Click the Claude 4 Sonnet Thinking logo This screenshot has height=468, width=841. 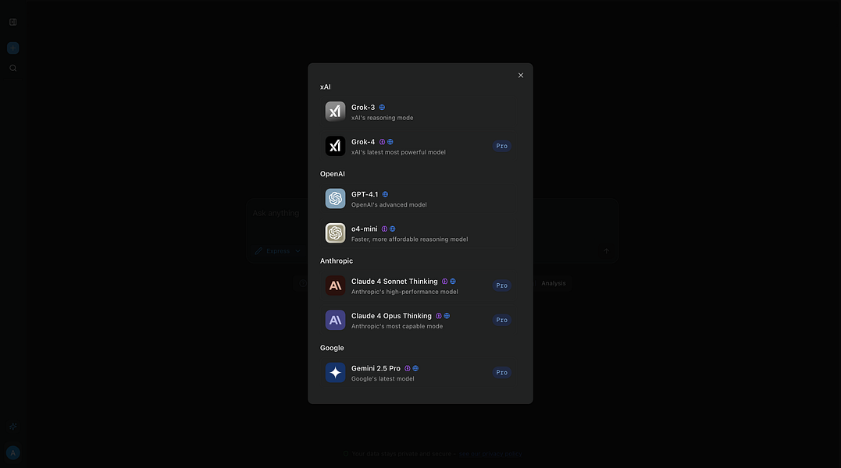coord(335,285)
